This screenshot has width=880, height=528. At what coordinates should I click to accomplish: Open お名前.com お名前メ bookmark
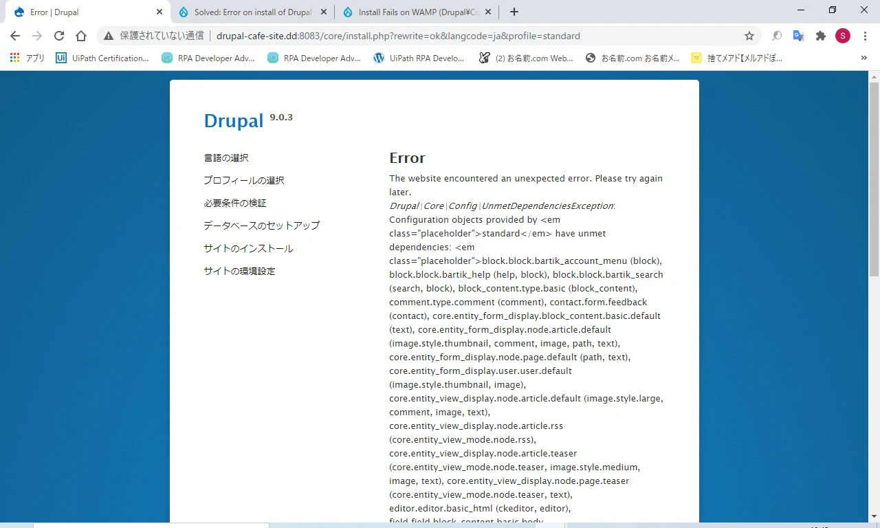[633, 58]
